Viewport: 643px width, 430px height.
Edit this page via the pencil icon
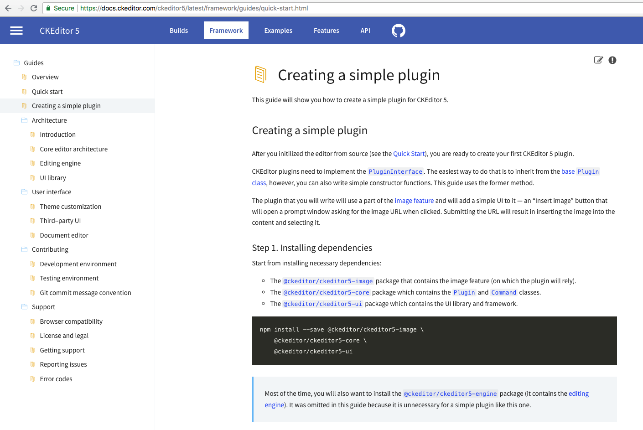pos(598,60)
